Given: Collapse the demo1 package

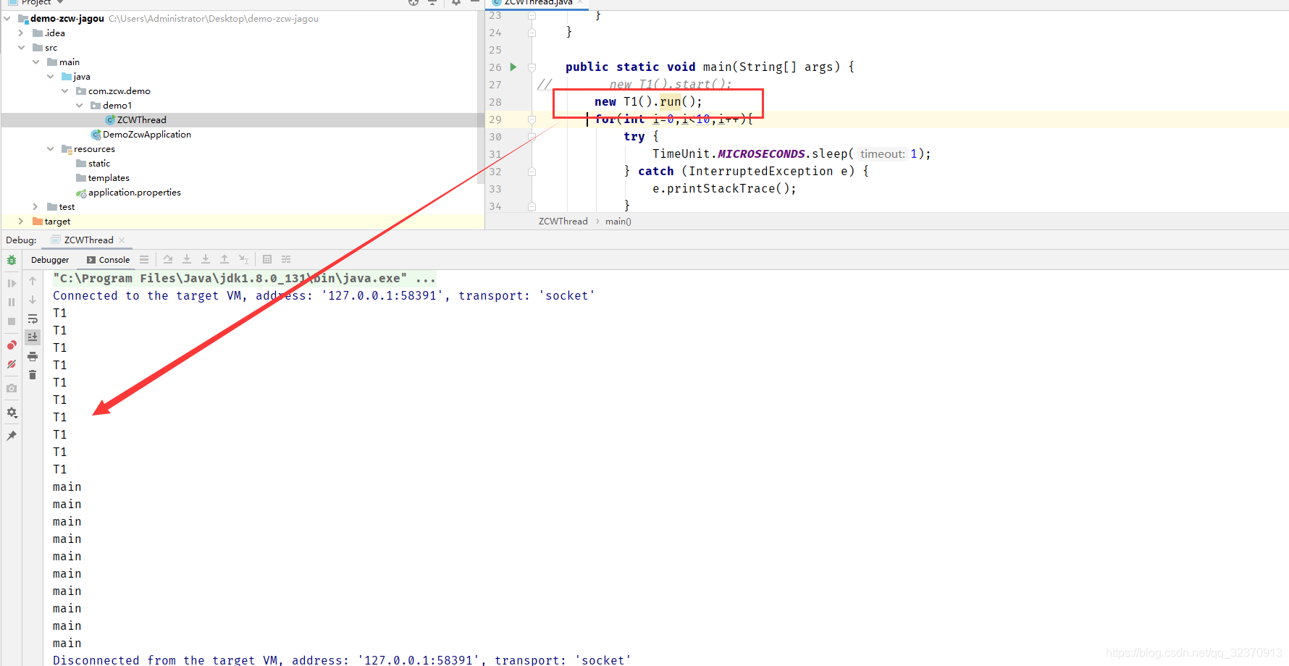Looking at the screenshot, I should tap(79, 105).
